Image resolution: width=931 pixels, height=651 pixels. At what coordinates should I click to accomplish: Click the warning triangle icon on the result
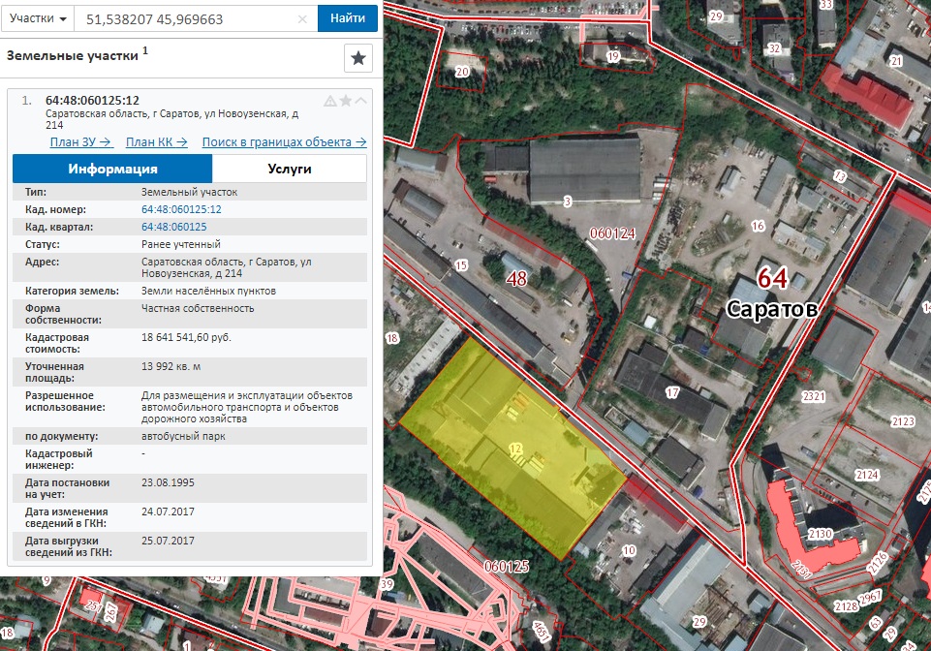(x=330, y=101)
